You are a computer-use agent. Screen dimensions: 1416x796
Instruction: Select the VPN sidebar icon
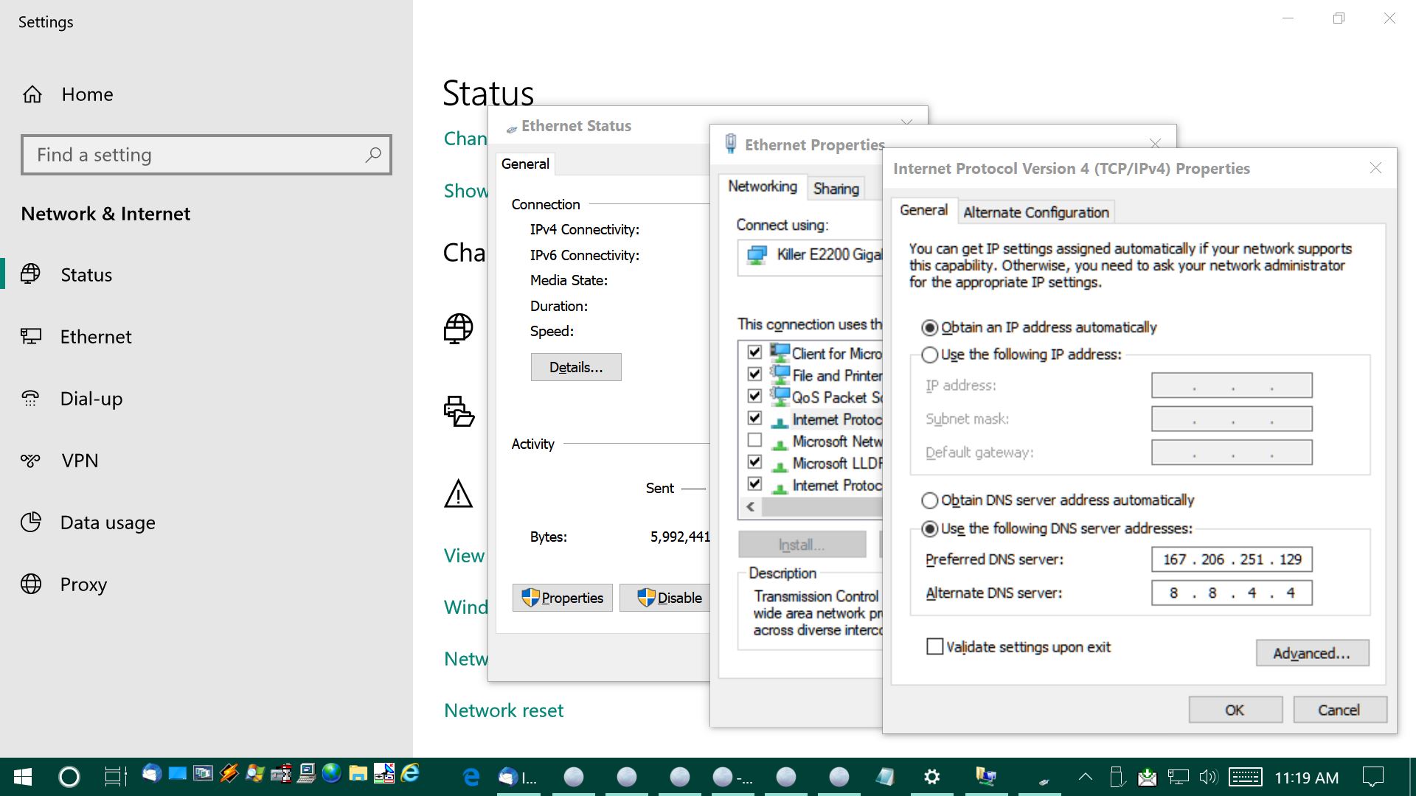click(x=31, y=461)
